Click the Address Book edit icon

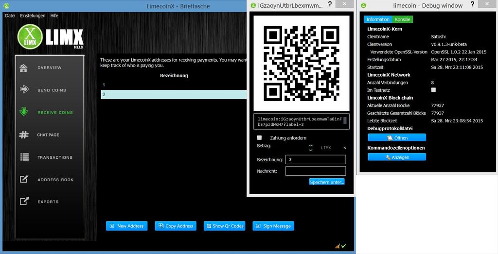[24, 179]
